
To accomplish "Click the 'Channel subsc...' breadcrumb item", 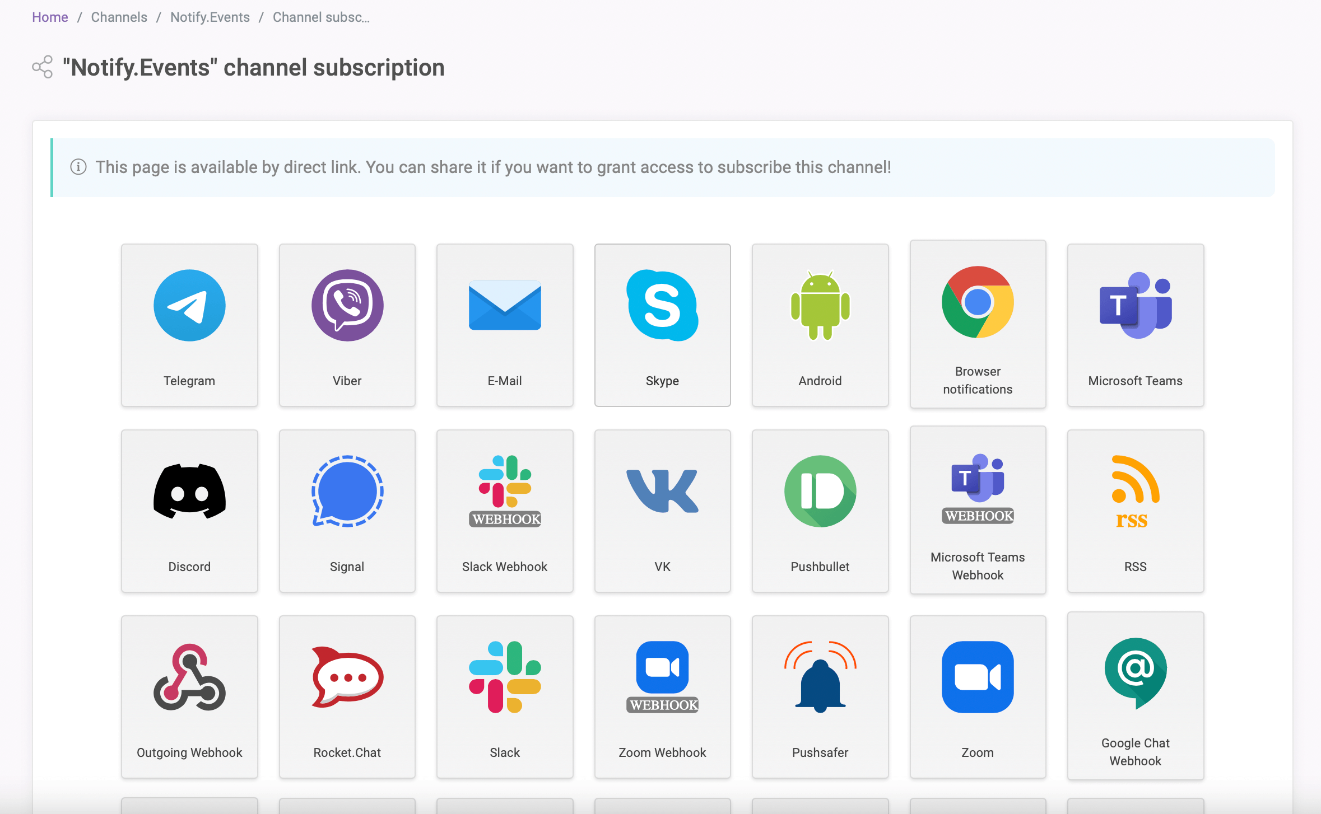I will point(321,17).
